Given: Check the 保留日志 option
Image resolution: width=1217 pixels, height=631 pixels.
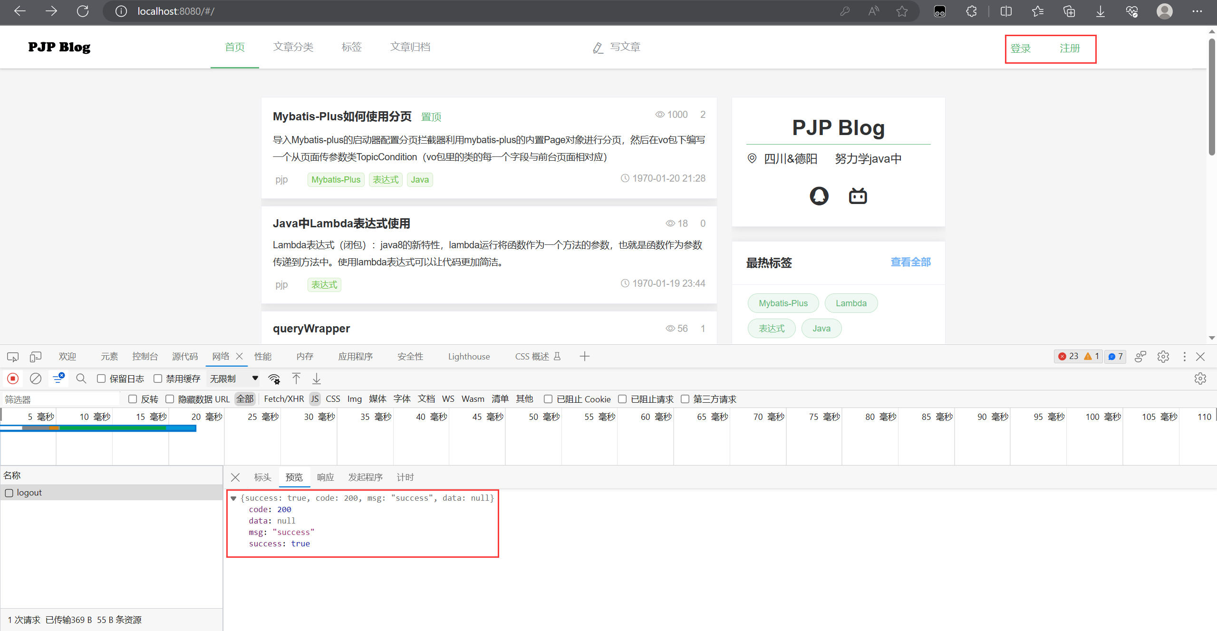Looking at the screenshot, I should pyautogui.click(x=101, y=379).
